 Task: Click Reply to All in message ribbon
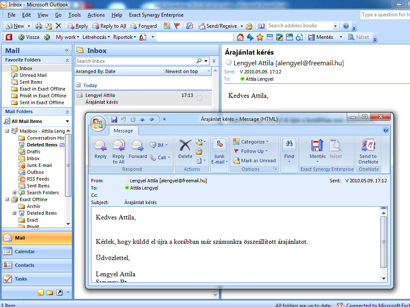coord(118,152)
